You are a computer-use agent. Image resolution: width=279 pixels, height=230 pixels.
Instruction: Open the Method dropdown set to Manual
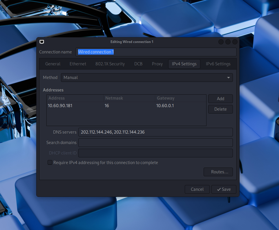point(147,78)
